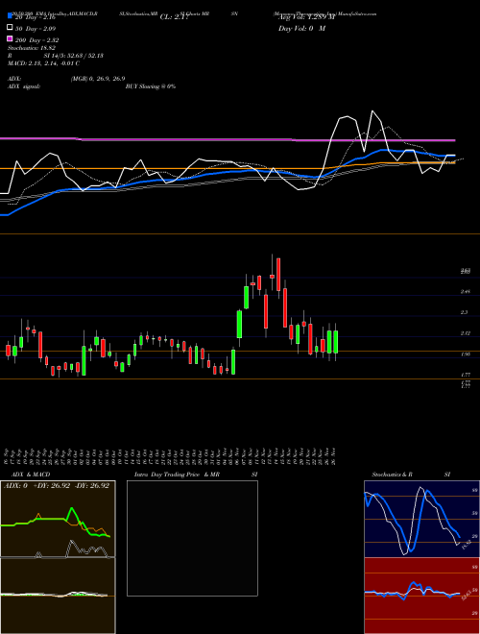480x634 pixels.
Task: Click the 'Intra Day Trading Price & MR' title
Action: point(177,475)
